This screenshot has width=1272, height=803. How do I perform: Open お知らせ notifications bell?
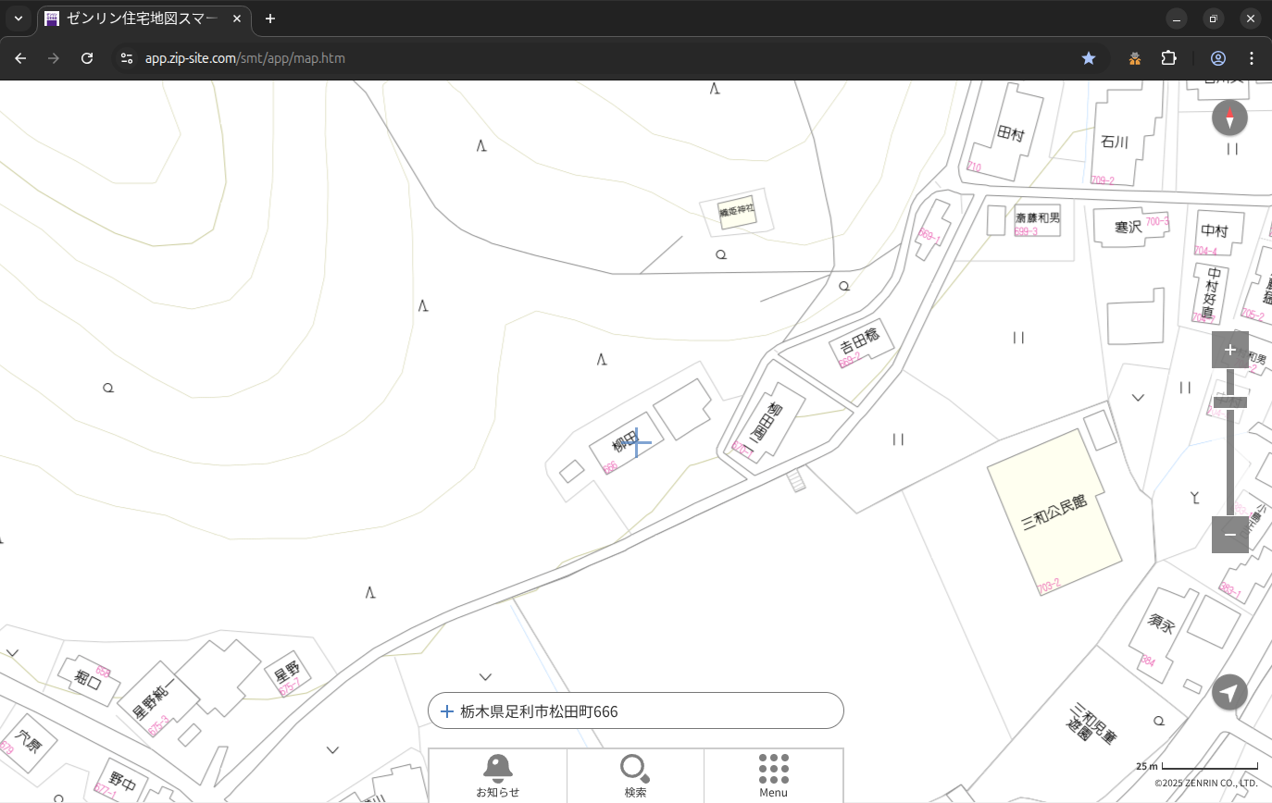pyautogui.click(x=497, y=774)
